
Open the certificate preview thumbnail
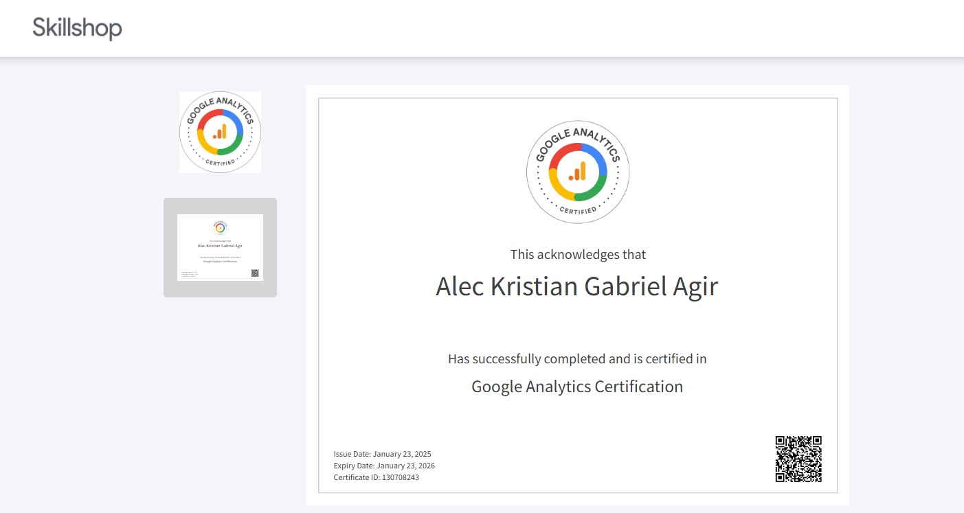[220, 247]
